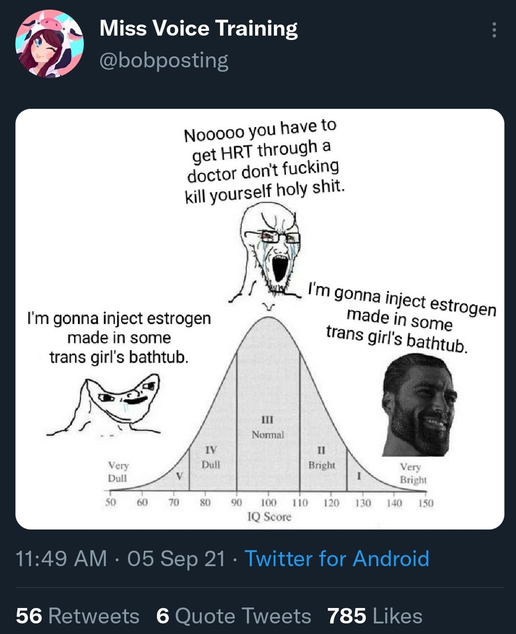Image resolution: width=516 pixels, height=634 pixels.
Task: Click the 11:49 AM tweet timestamp
Action: 61,559
